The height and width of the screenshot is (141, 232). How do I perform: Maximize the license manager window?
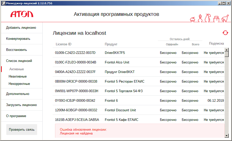(x=224, y=3)
